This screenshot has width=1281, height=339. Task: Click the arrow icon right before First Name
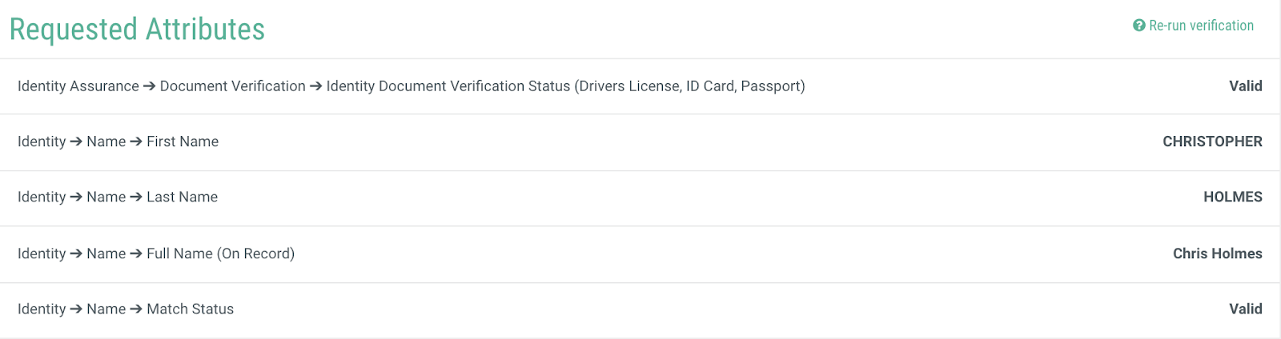tap(136, 142)
